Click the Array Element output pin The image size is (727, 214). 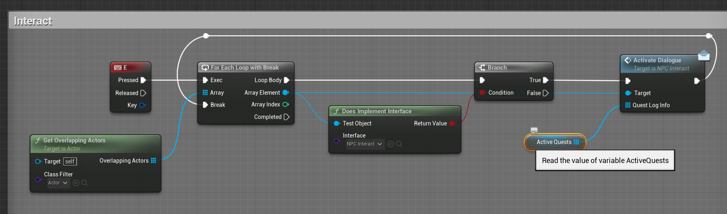[286, 93]
